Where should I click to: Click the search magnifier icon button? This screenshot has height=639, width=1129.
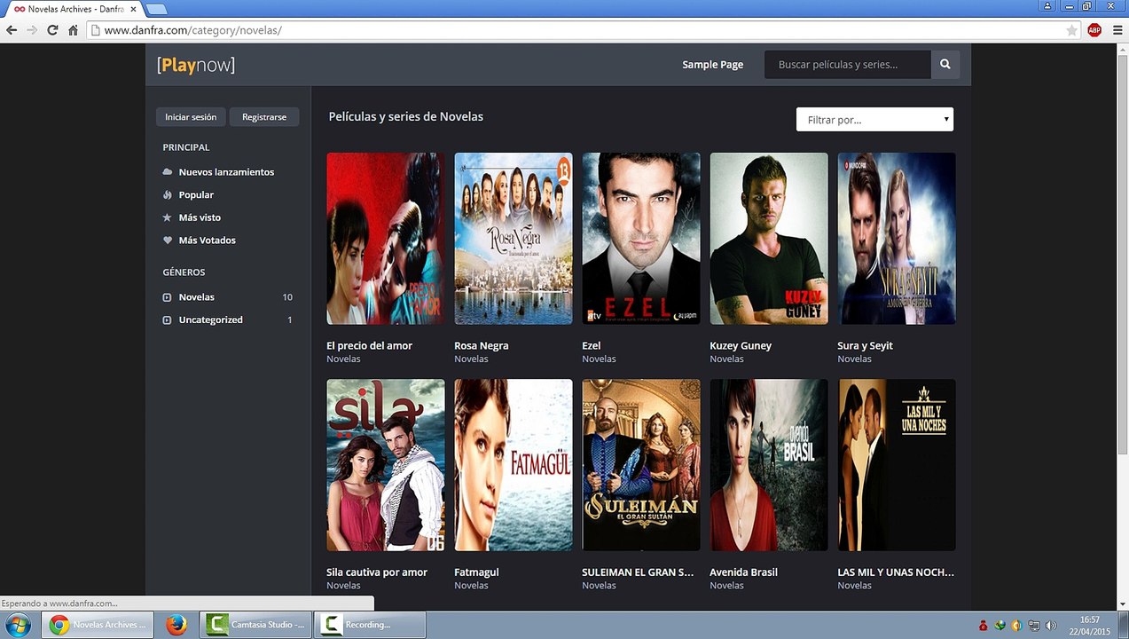point(945,65)
